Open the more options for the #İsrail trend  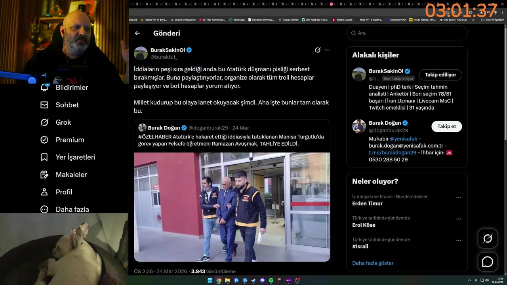click(459, 240)
